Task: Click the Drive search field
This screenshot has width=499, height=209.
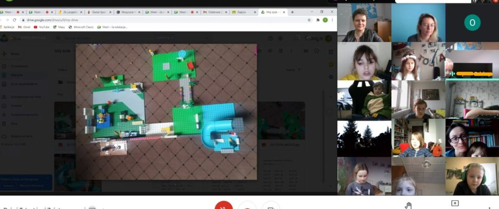Action: click(x=131, y=38)
